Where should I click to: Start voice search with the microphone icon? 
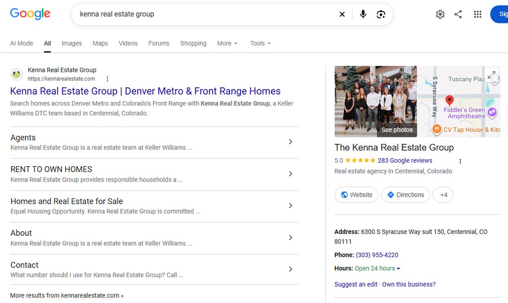tap(363, 14)
